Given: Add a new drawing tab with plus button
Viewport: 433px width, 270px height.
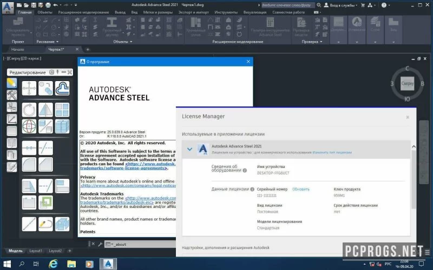Looking at the screenshot, I should coord(88,49).
